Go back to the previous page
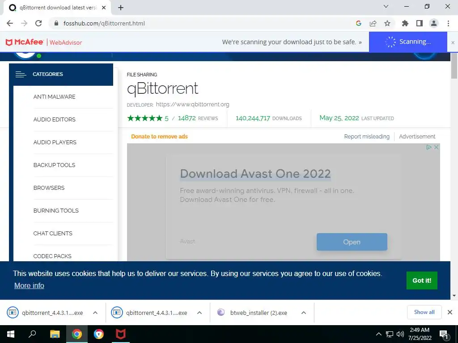The image size is (458, 343). tap(10, 23)
